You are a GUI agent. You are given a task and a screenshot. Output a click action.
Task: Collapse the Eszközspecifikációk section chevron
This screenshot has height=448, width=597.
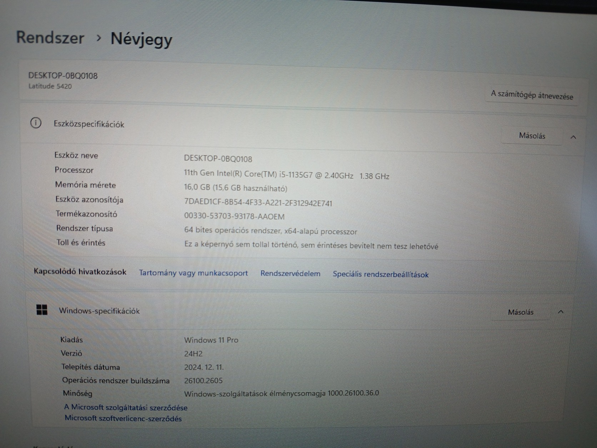pyautogui.click(x=573, y=137)
